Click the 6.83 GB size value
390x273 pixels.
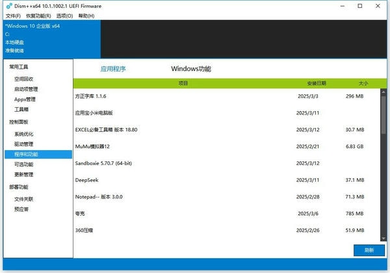pos(355,146)
